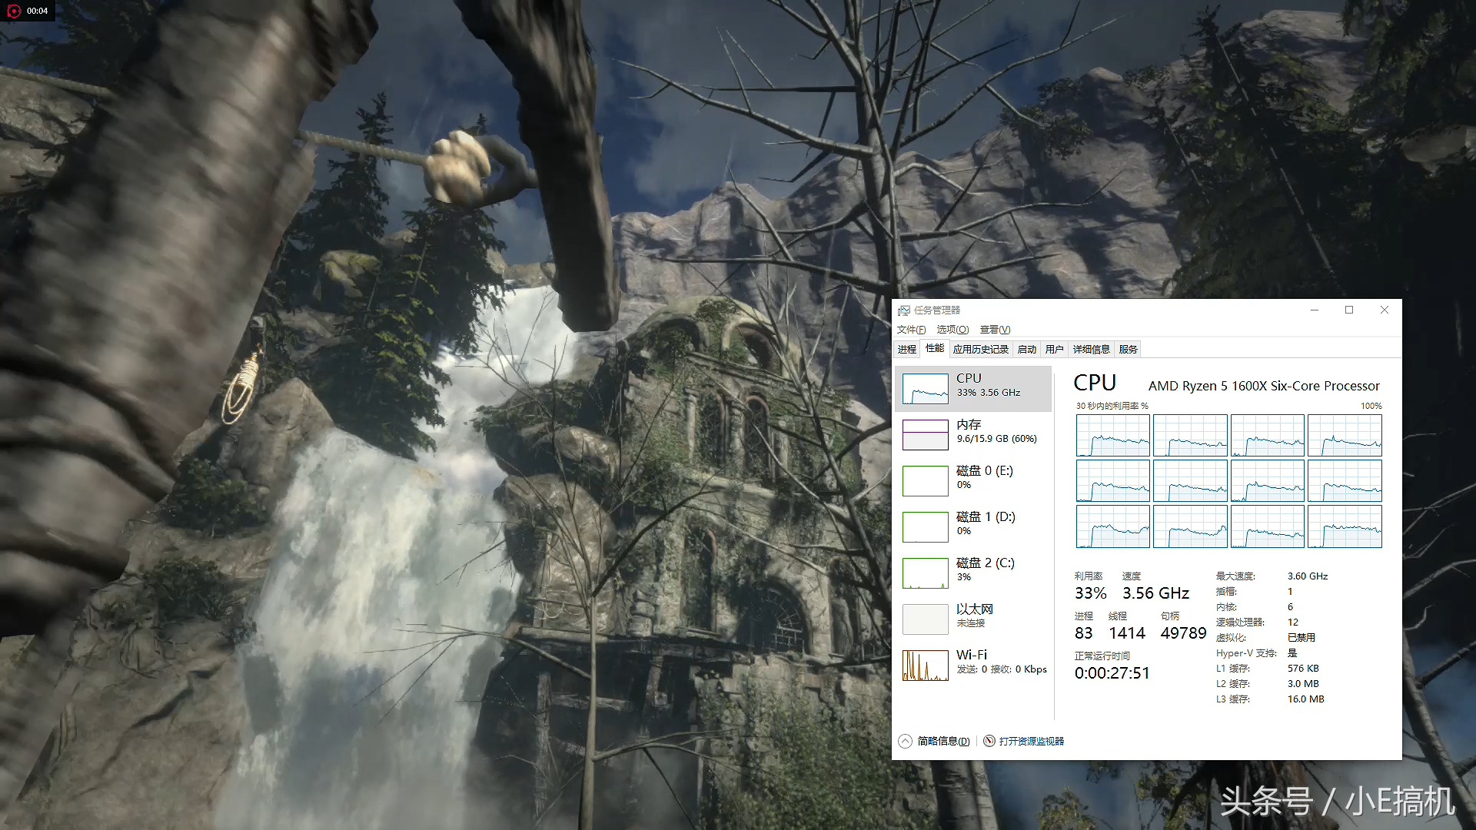1476x830 pixels.
Task: Click the Task Manager title bar icon
Action: pyautogui.click(x=904, y=310)
